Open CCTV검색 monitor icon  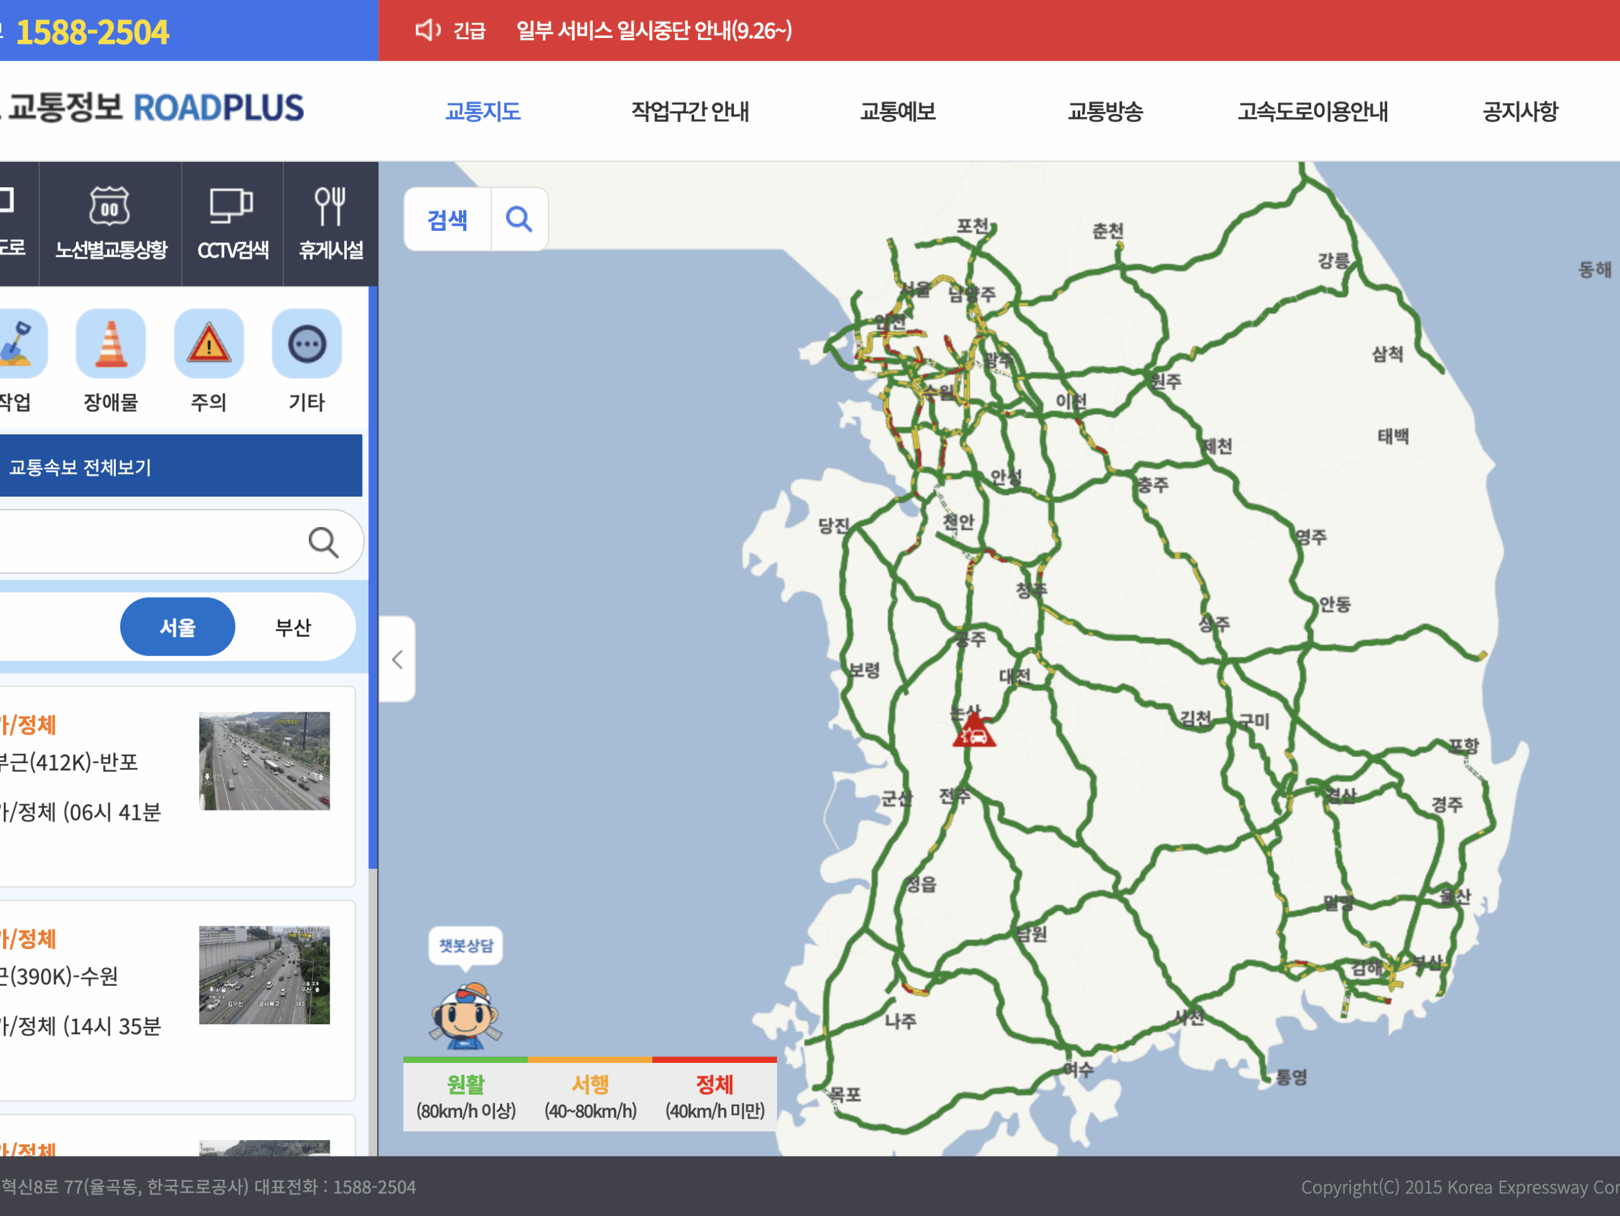tap(232, 206)
